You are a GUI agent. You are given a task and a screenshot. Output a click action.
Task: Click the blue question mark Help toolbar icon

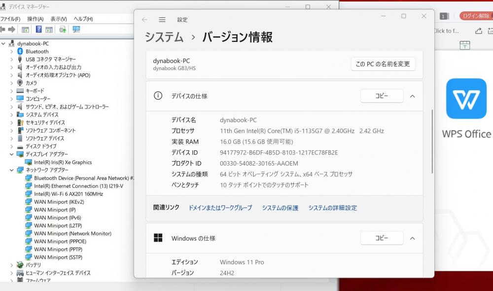[x=38, y=29]
